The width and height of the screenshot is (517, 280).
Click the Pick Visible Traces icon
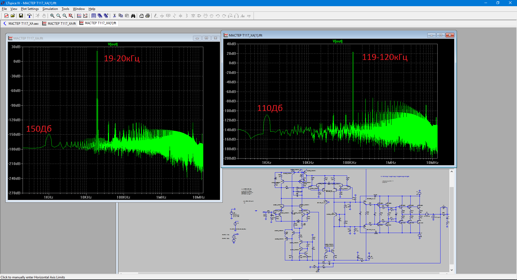[x=79, y=16]
